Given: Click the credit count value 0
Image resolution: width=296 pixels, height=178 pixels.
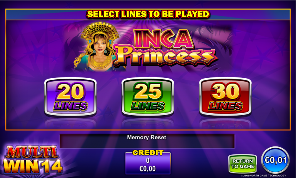Looking at the screenshot, I should (x=148, y=160).
